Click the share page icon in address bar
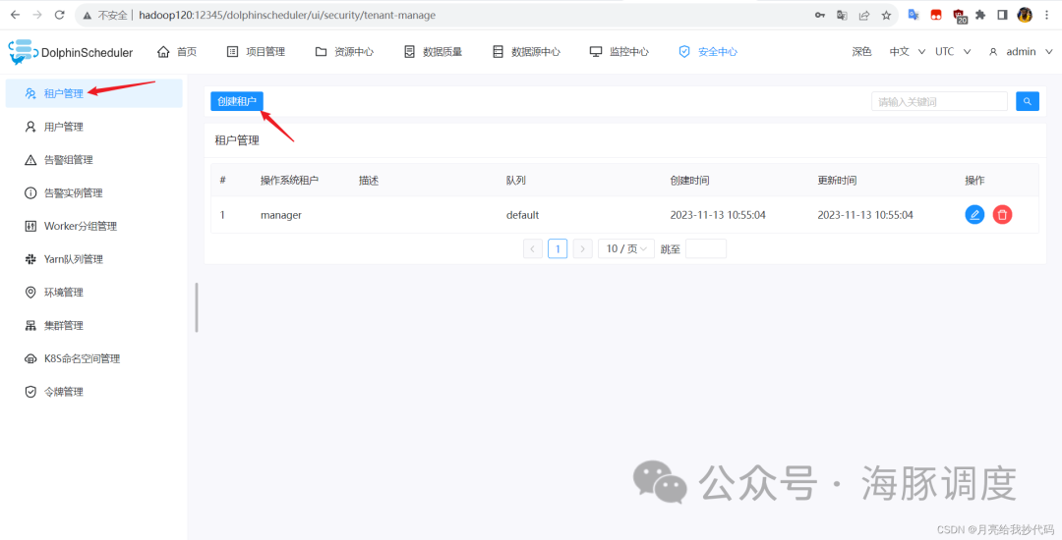This screenshot has width=1062, height=540. pos(864,15)
